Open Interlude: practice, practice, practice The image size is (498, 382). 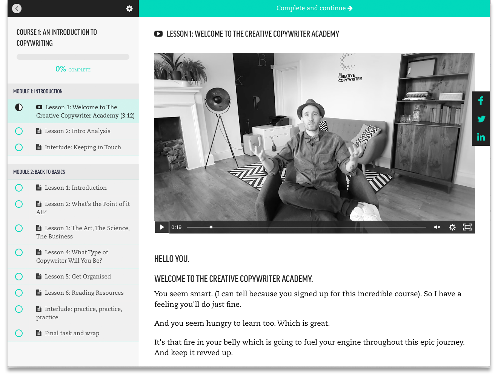click(x=73, y=313)
